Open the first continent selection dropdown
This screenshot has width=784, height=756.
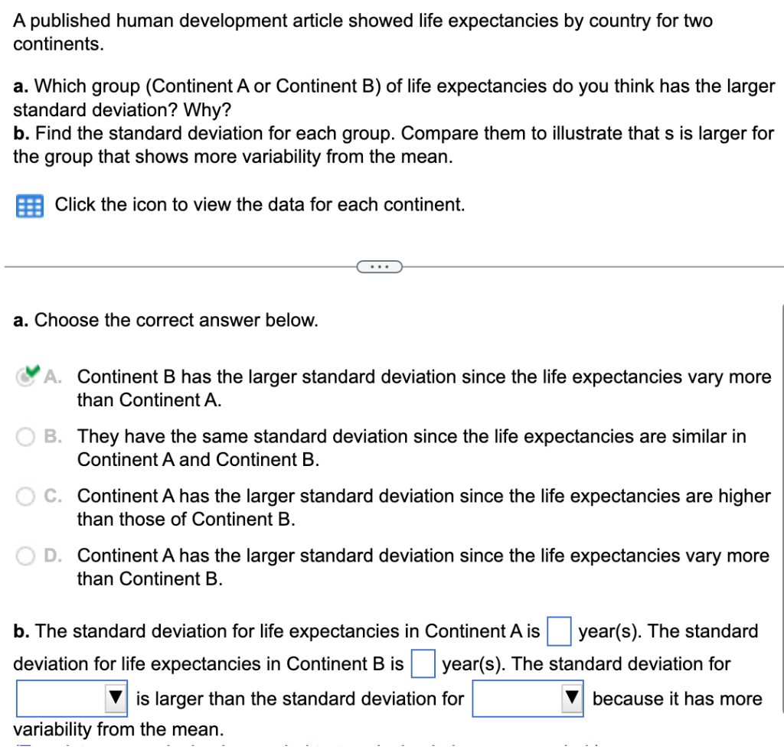point(71,698)
